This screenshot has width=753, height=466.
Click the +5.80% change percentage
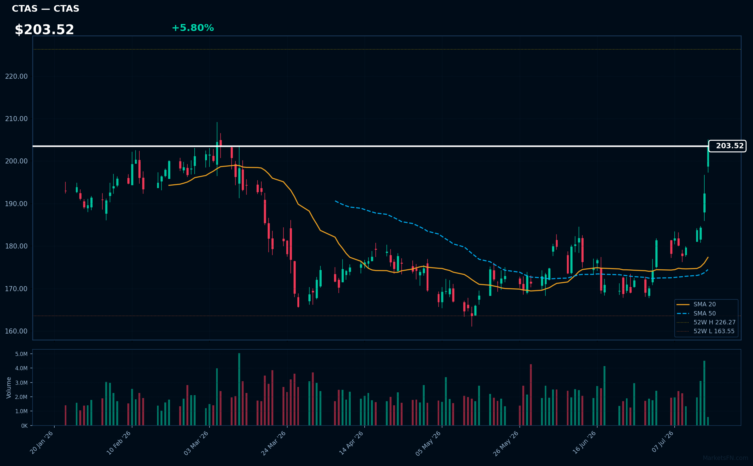[193, 28]
